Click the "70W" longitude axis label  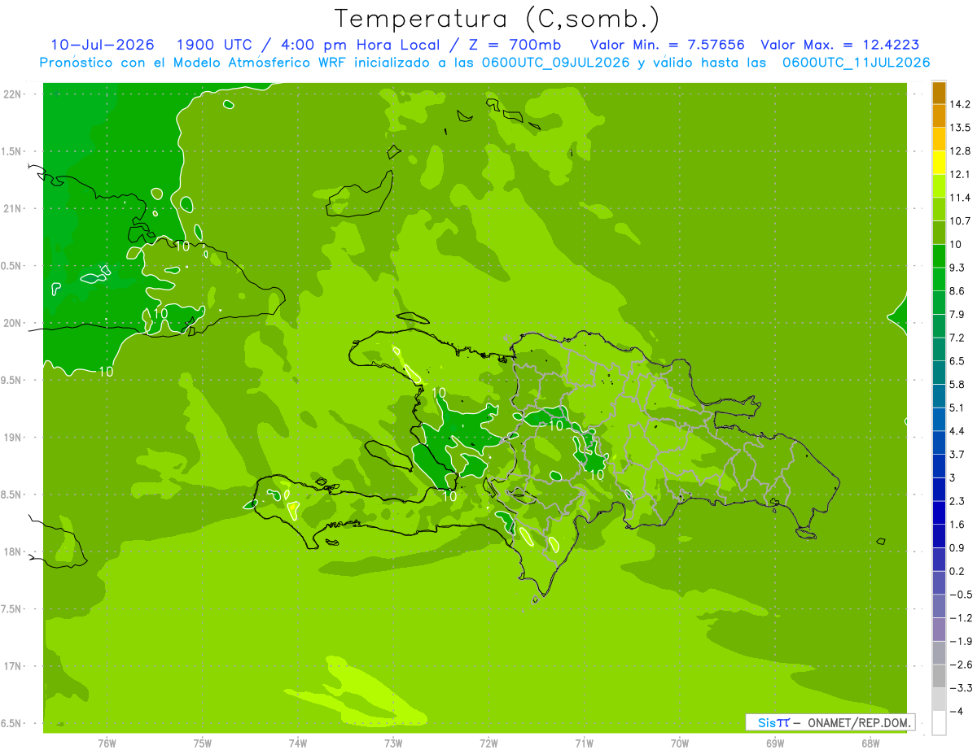pyautogui.click(x=680, y=743)
